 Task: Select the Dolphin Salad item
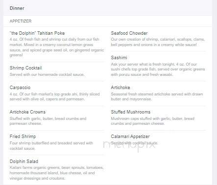24,162
